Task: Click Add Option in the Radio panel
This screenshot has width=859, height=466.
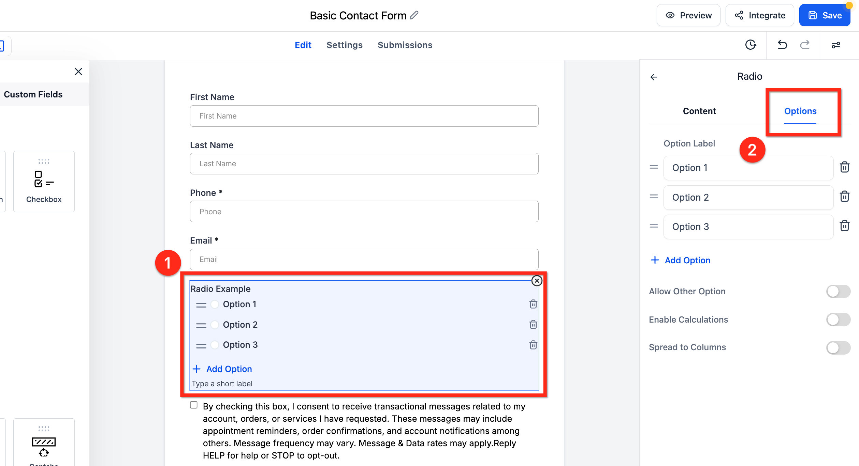Action: click(681, 260)
